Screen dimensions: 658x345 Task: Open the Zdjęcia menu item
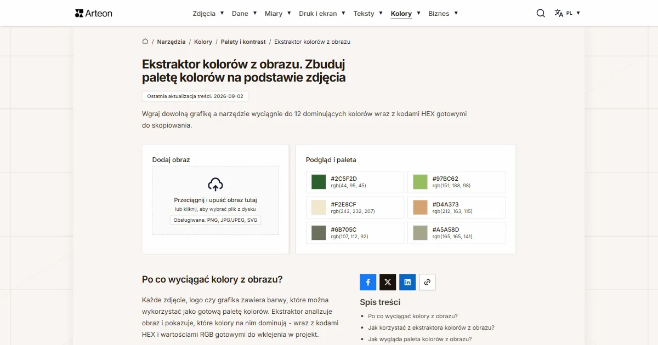[x=204, y=14]
